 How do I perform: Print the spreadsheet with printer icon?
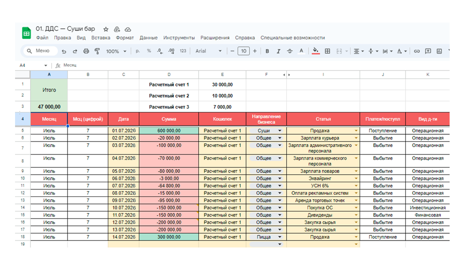coord(86,51)
